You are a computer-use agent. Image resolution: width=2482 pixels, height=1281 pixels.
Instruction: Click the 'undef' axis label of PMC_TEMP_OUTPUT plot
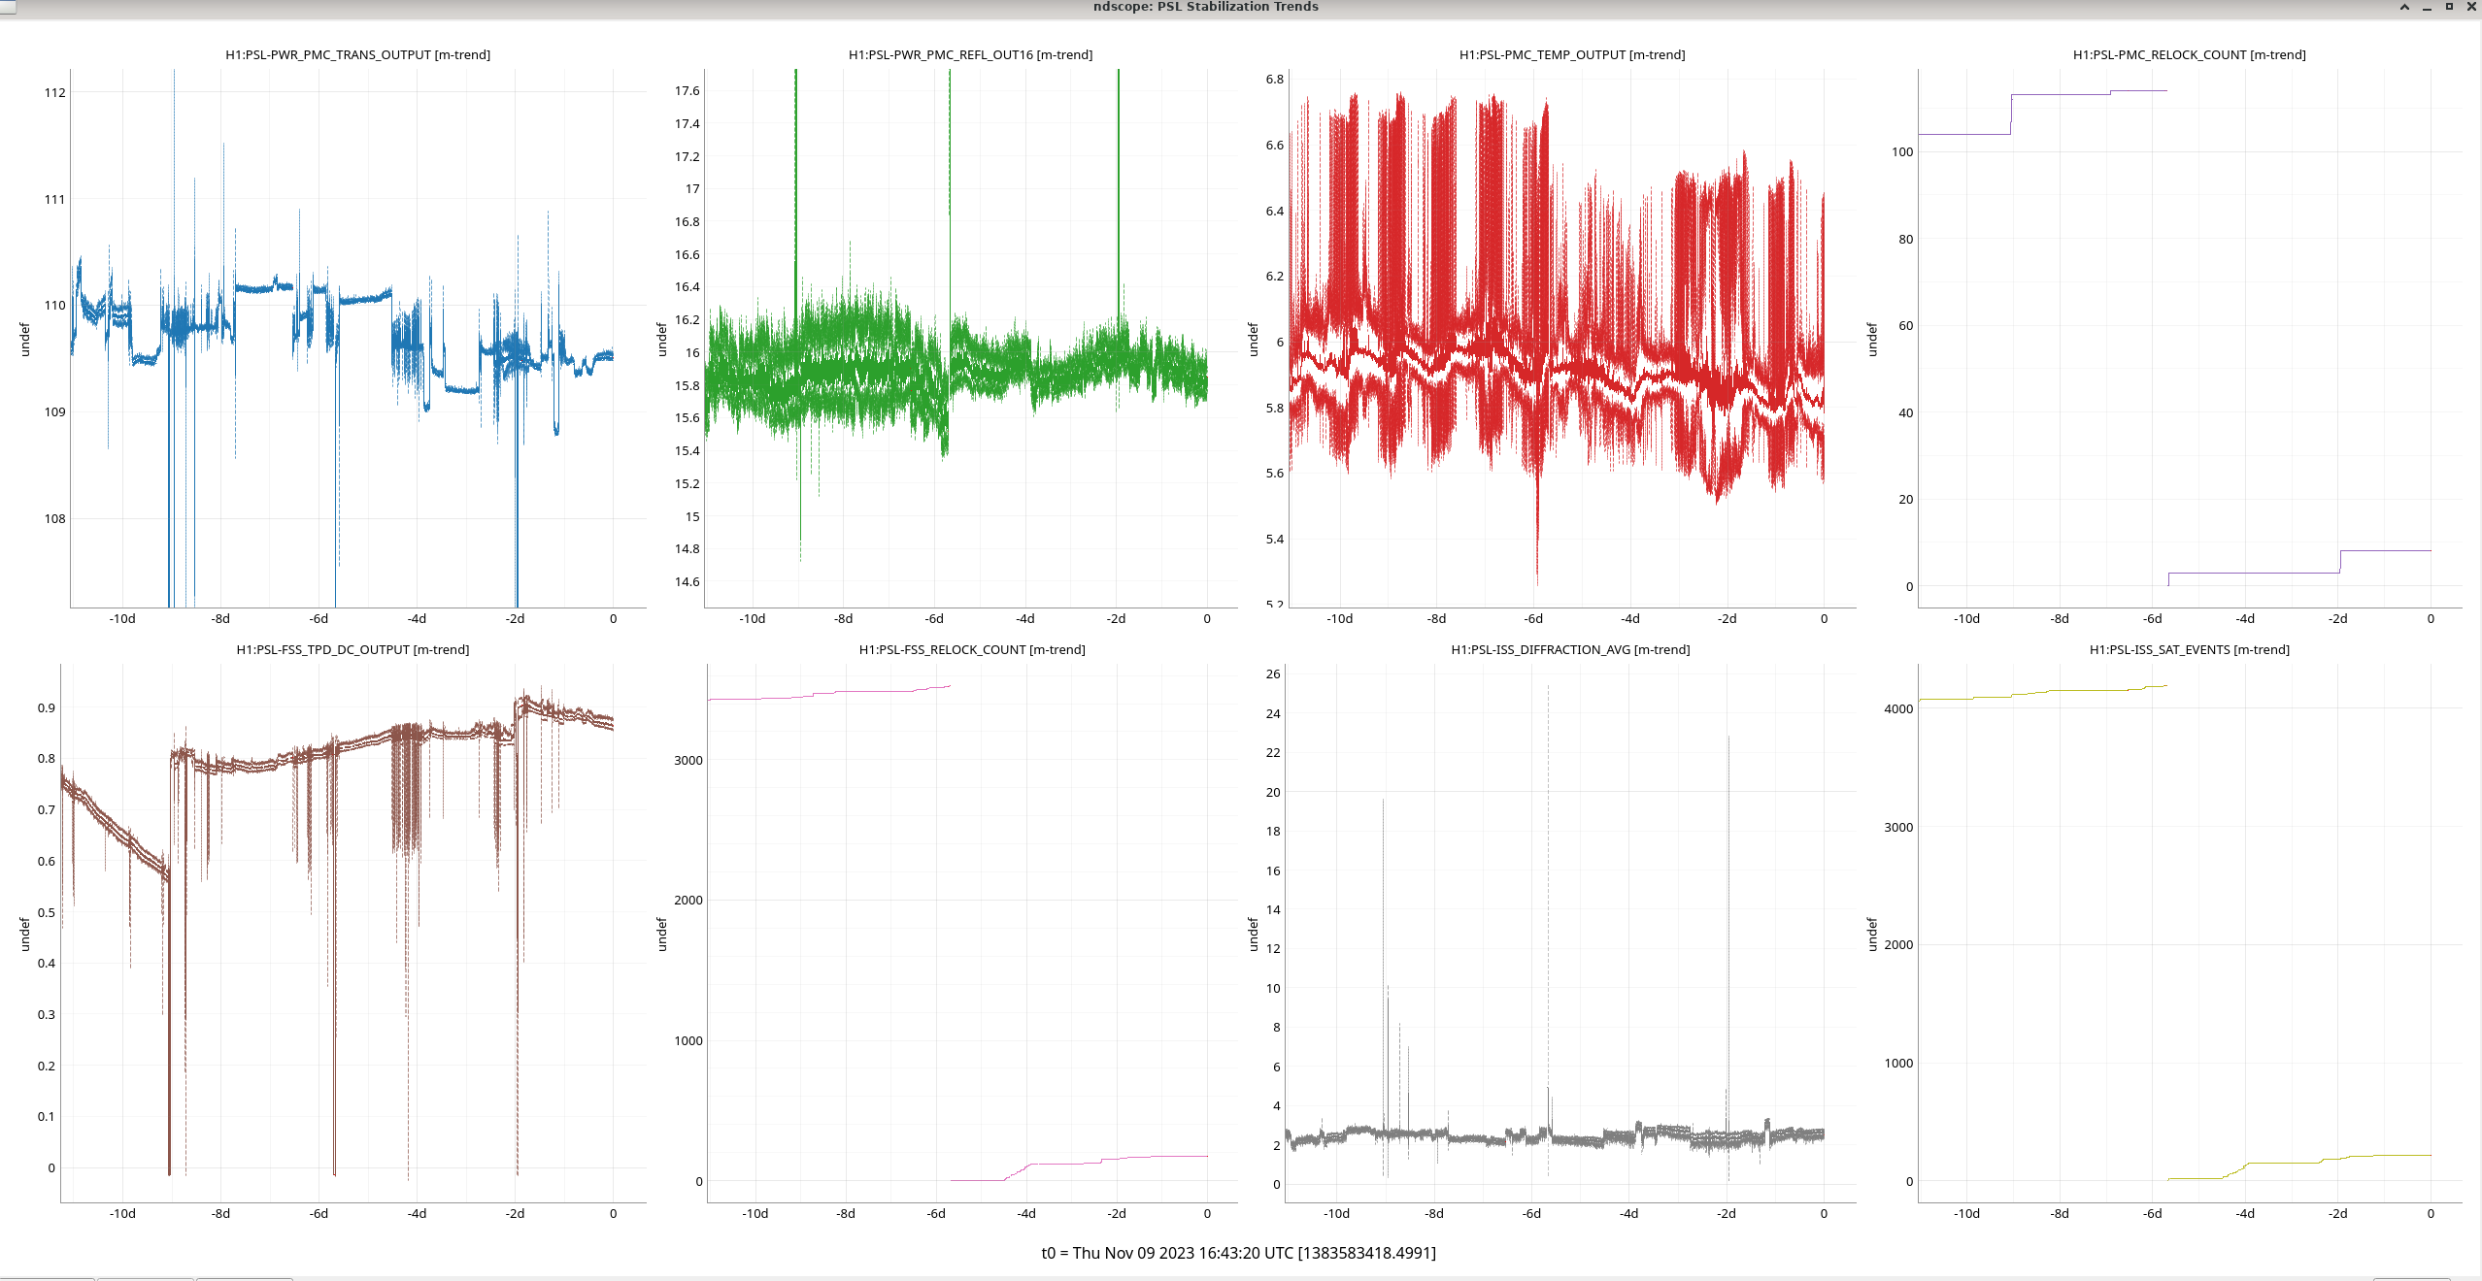pyautogui.click(x=1253, y=340)
